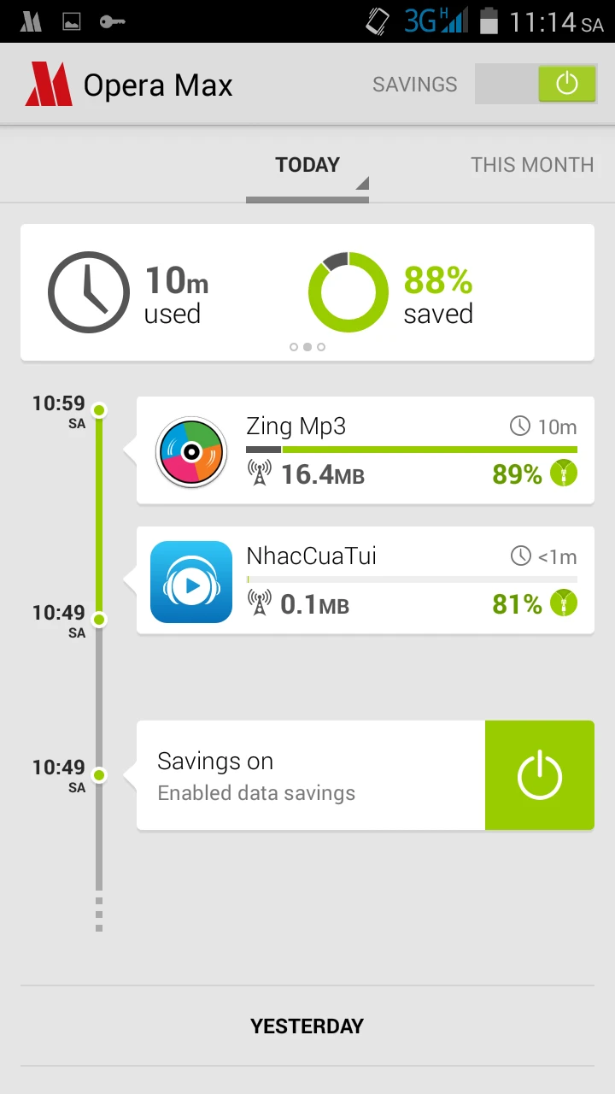Switch to THIS MONTH tab
Viewport: 615px width, 1094px height.
point(531,165)
